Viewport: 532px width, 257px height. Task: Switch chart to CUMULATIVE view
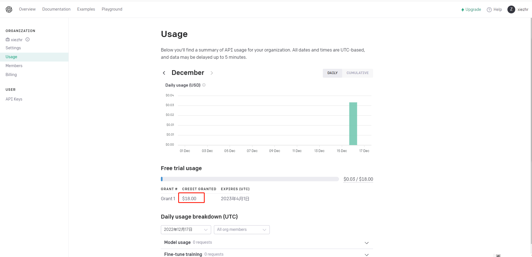(x=357, y=73)
